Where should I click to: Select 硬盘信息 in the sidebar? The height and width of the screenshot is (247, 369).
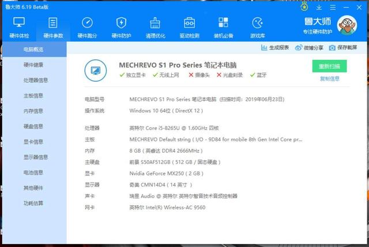click(x=33, y=127)
